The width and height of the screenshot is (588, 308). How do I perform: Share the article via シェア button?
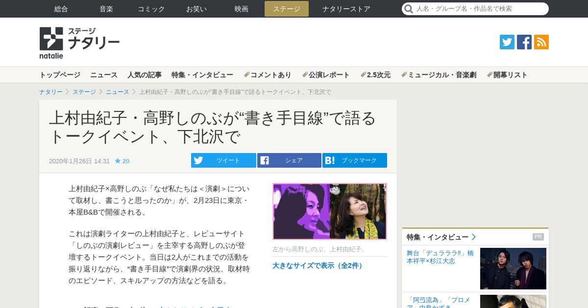point(289,160)
